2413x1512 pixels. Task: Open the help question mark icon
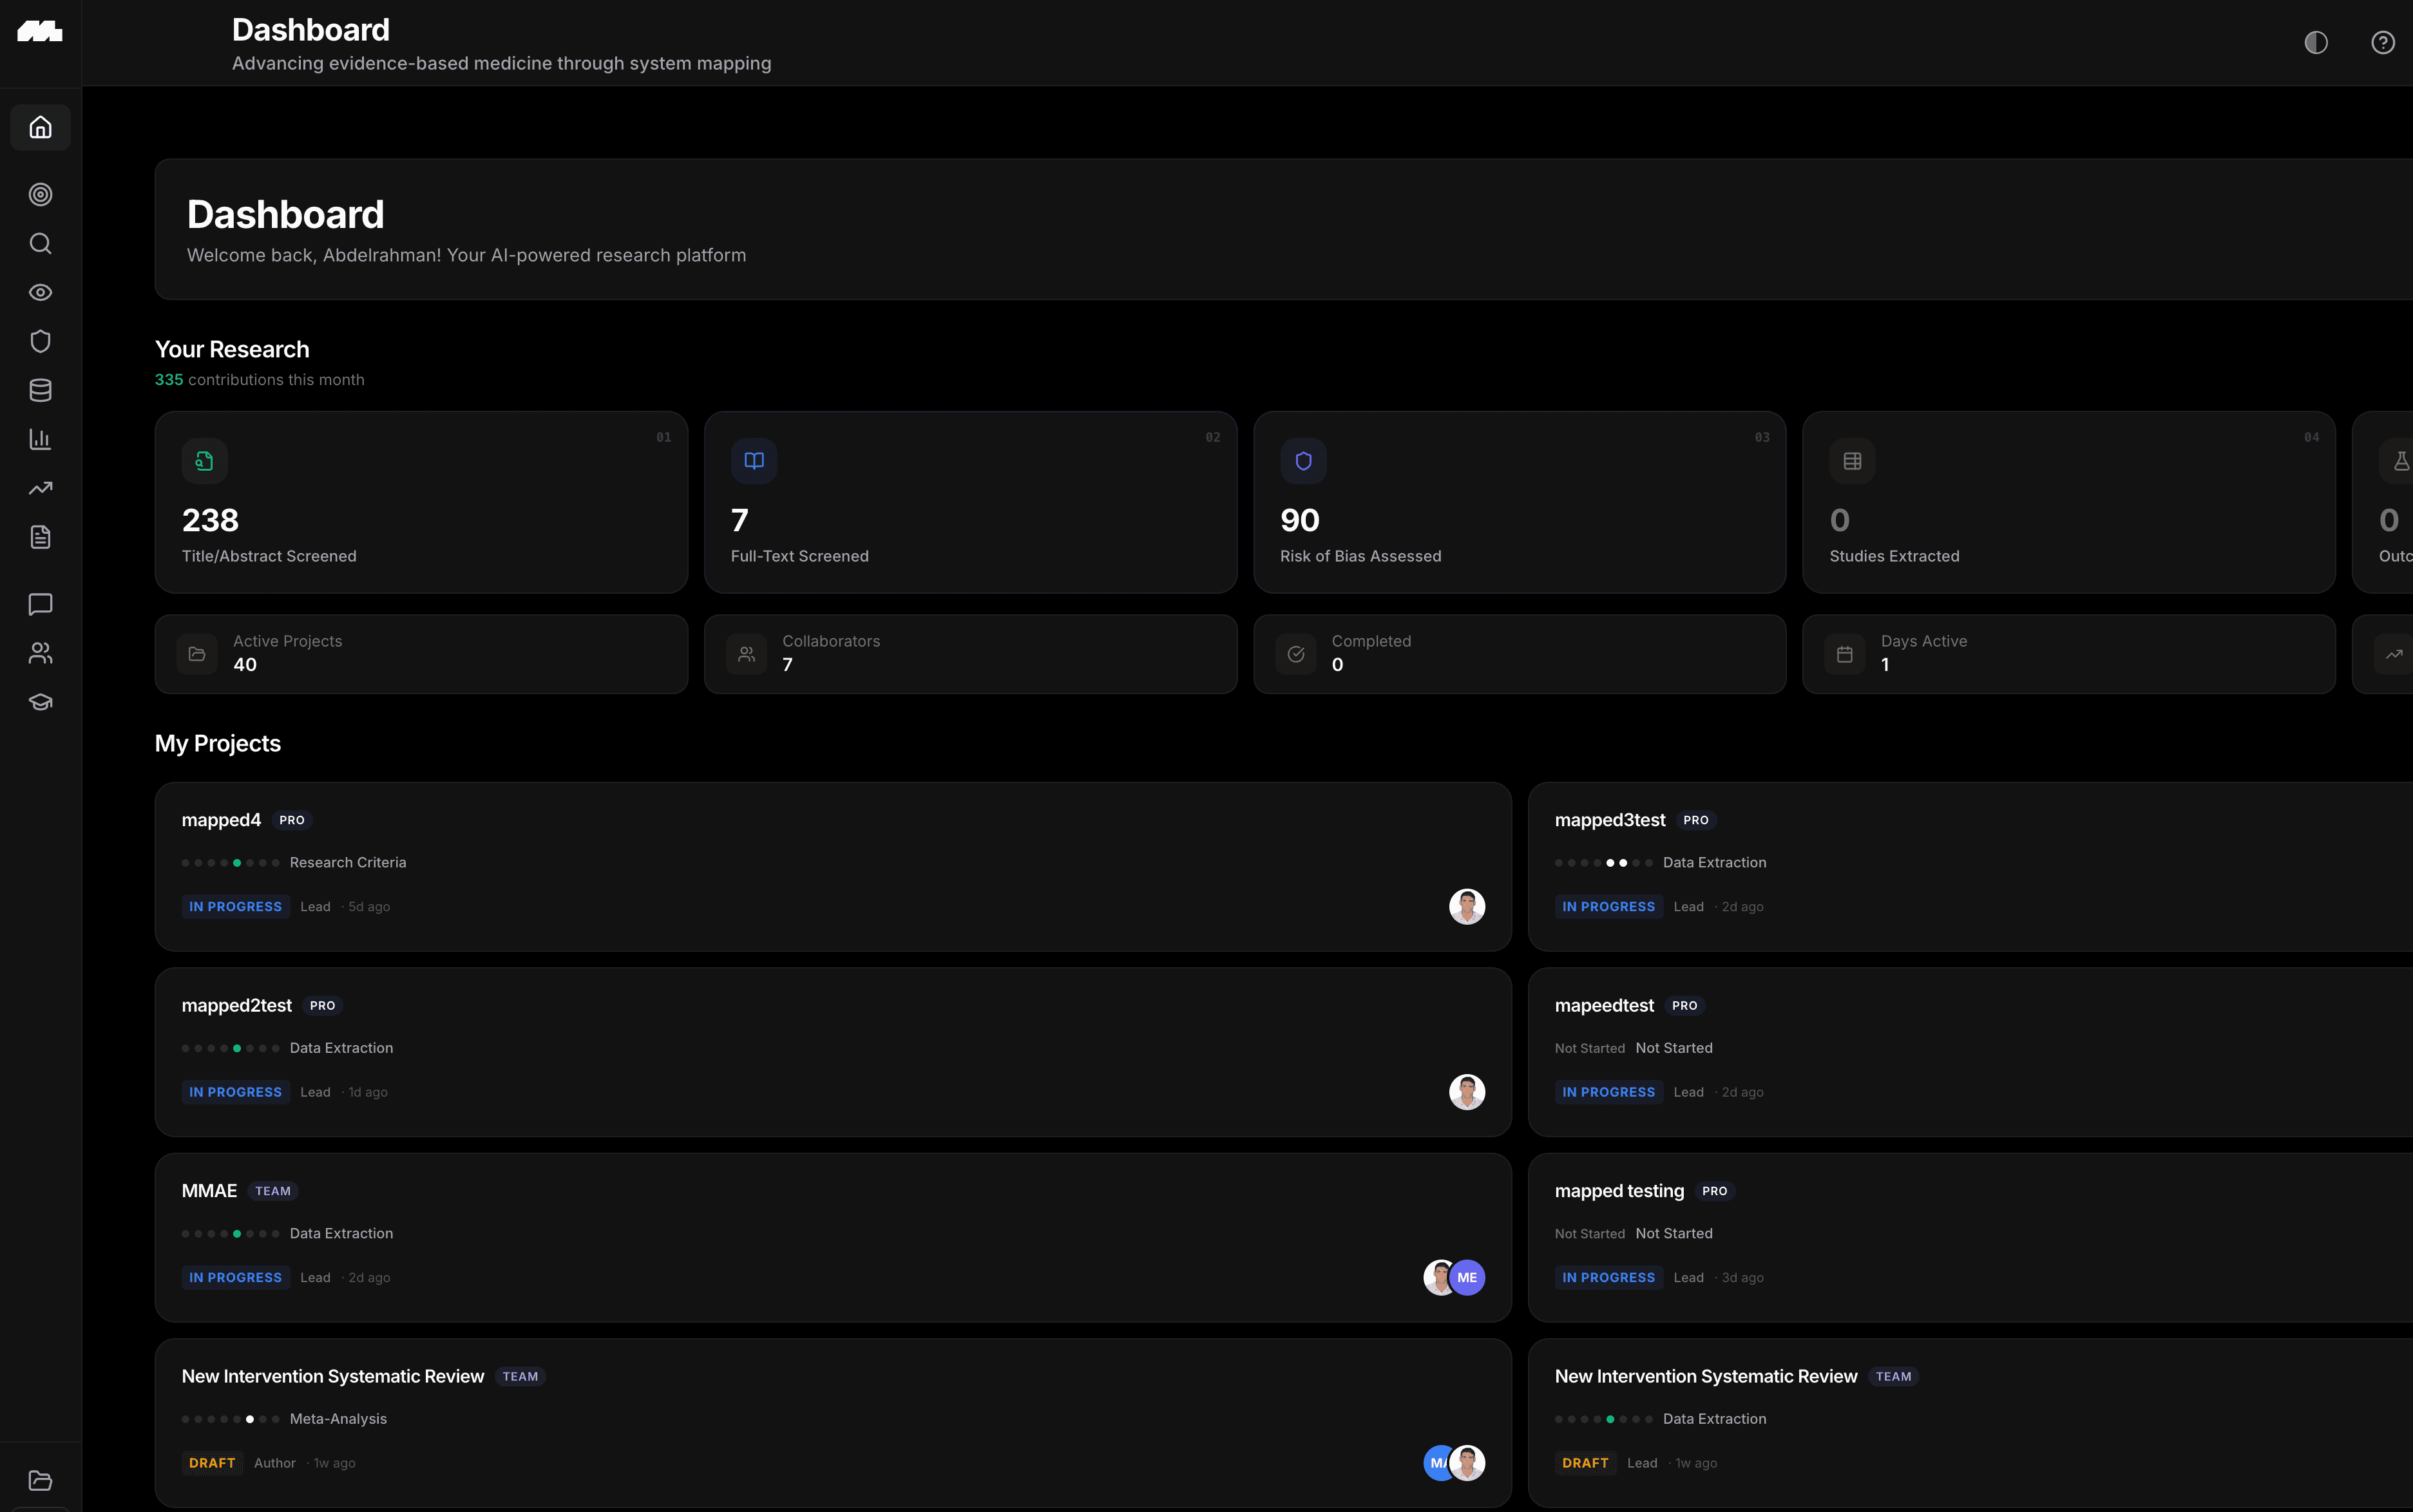coord(2382,42)
